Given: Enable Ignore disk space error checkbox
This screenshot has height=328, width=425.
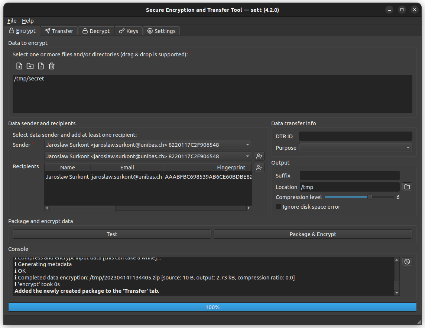Looking at the screenshot, I should point(278,207).
